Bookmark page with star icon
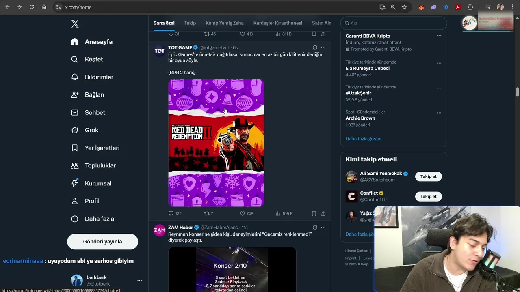This screenshot has height=292, width=520. click(x=404, y=7)
